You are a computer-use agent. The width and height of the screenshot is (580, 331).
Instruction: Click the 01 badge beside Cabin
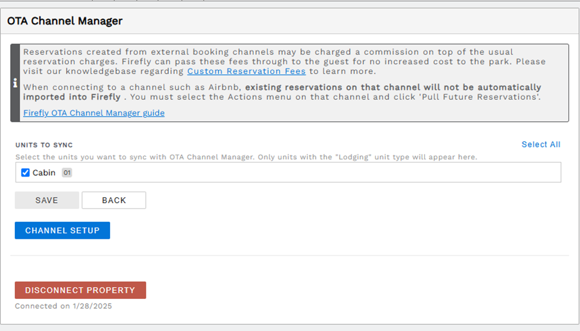(x=67, y=172)
